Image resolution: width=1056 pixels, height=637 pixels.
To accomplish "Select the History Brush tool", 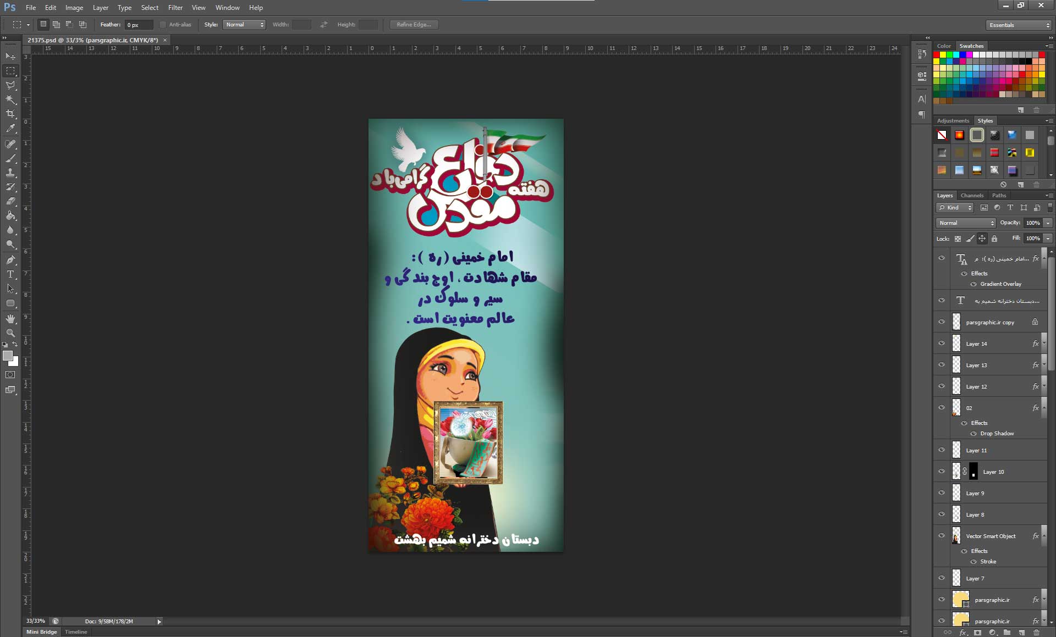I will [10, 187].
